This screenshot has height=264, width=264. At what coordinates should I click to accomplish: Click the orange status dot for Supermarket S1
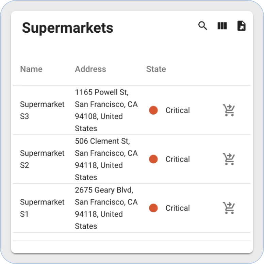pos(153,208)
